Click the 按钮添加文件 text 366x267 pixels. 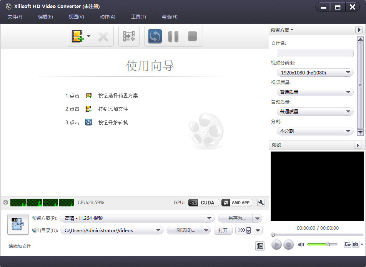(x=113, y=109)
